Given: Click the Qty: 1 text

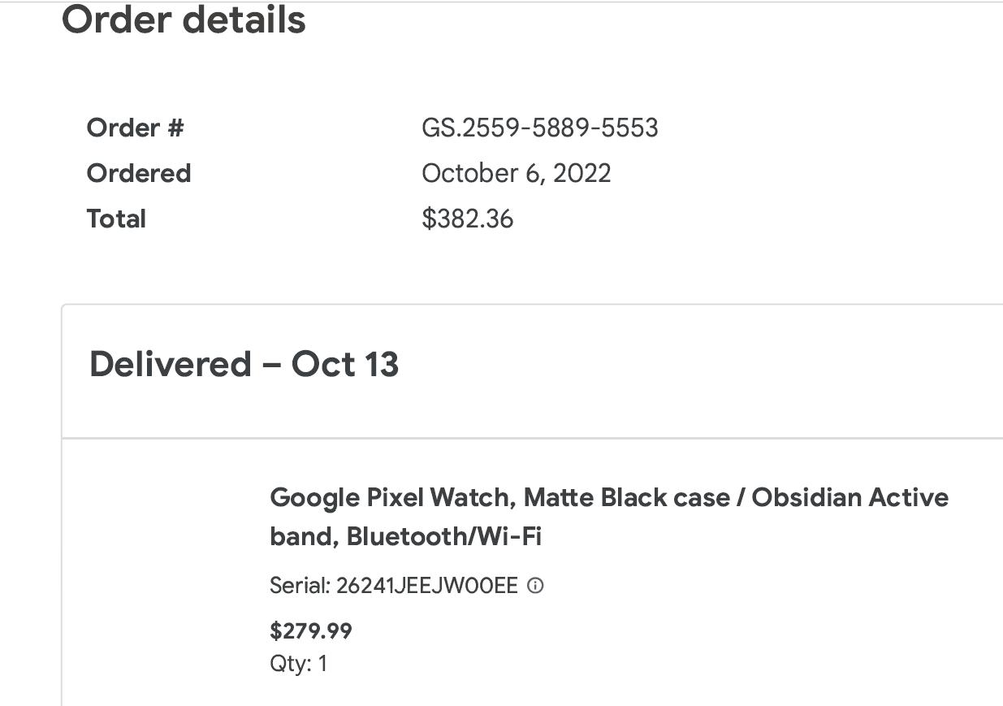Looking at the screenshot, I should pos(298,664).
